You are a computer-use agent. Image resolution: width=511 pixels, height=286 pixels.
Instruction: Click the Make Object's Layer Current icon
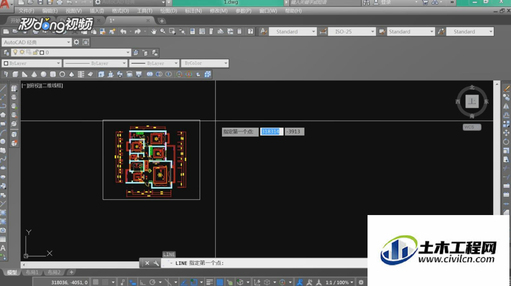tap(136, 53)
